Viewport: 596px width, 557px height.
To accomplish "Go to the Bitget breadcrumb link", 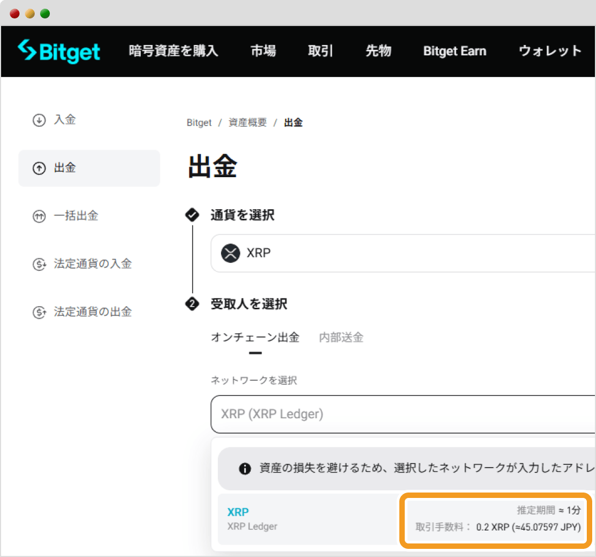I will [x=199, y=123].
